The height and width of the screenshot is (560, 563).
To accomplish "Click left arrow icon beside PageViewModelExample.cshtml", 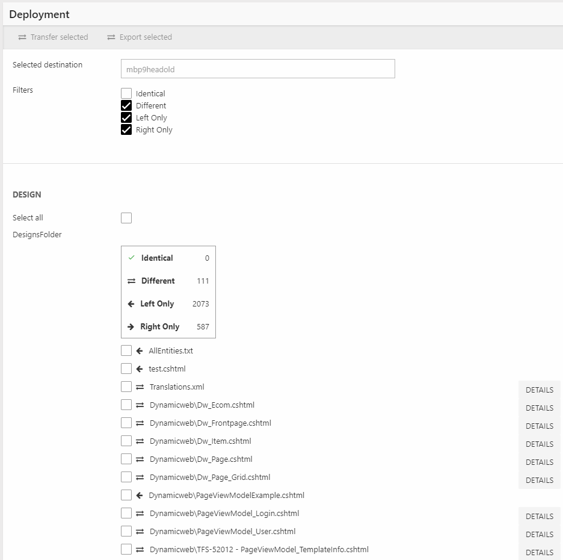I will pyautogui.click(x=140, y=496).
